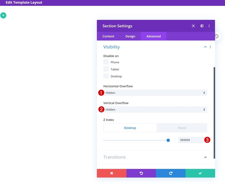Select the Z Index Hover button
Image resolution: width=225 pixels, height=186 pixels.
182,128
